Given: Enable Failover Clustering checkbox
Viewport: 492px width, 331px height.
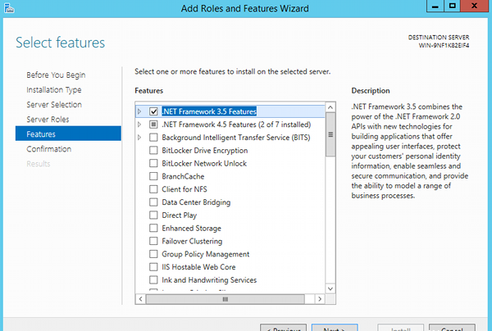Looking at the screenshot, I should (x=153, y=241).
